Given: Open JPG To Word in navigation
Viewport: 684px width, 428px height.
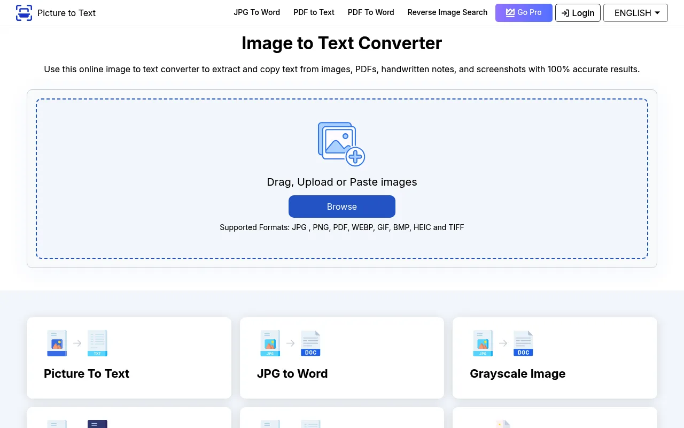Looking at the screenshot, I should (256, 12).
